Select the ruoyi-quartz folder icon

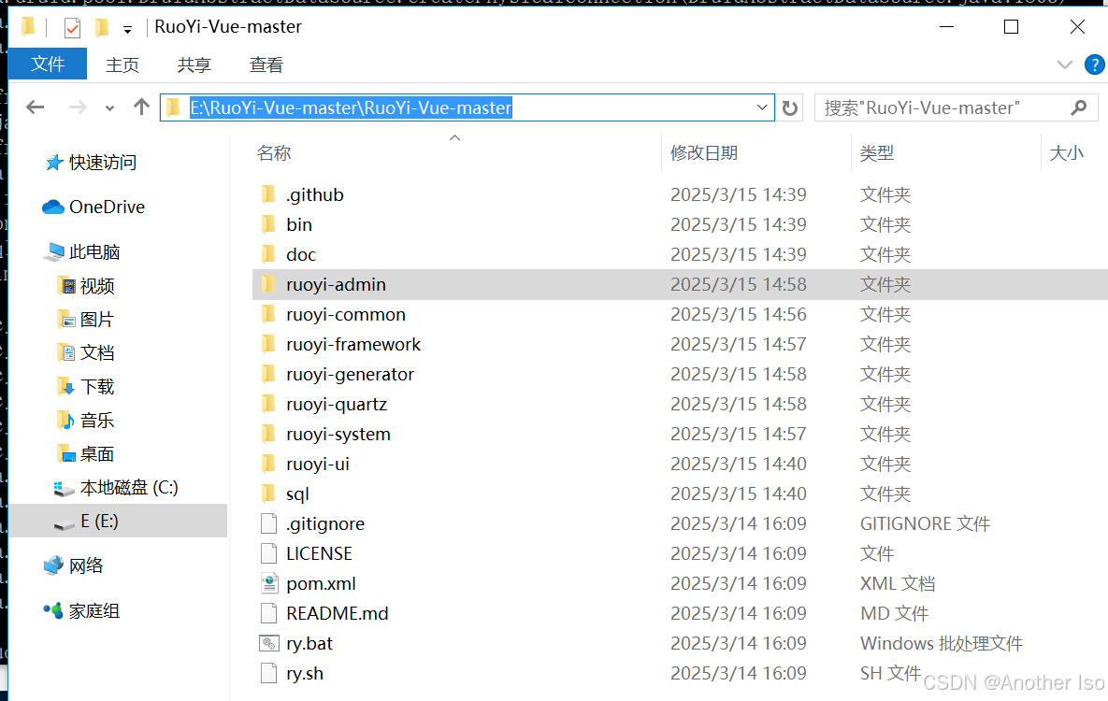(268, 404)
